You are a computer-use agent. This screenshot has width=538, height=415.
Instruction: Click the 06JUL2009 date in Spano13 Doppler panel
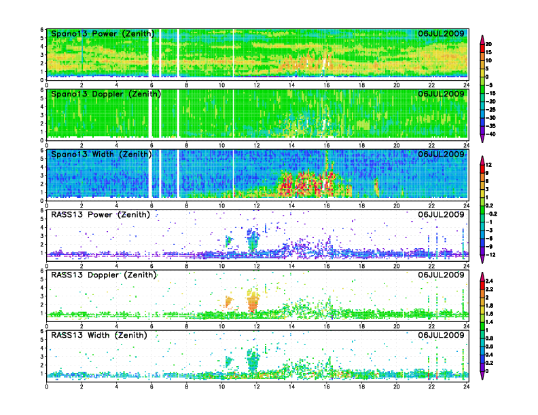point(441,94)
